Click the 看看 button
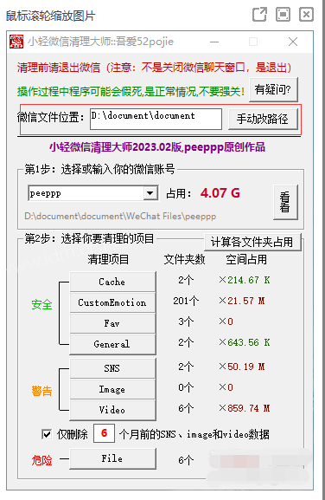 (x=285, y=202)
